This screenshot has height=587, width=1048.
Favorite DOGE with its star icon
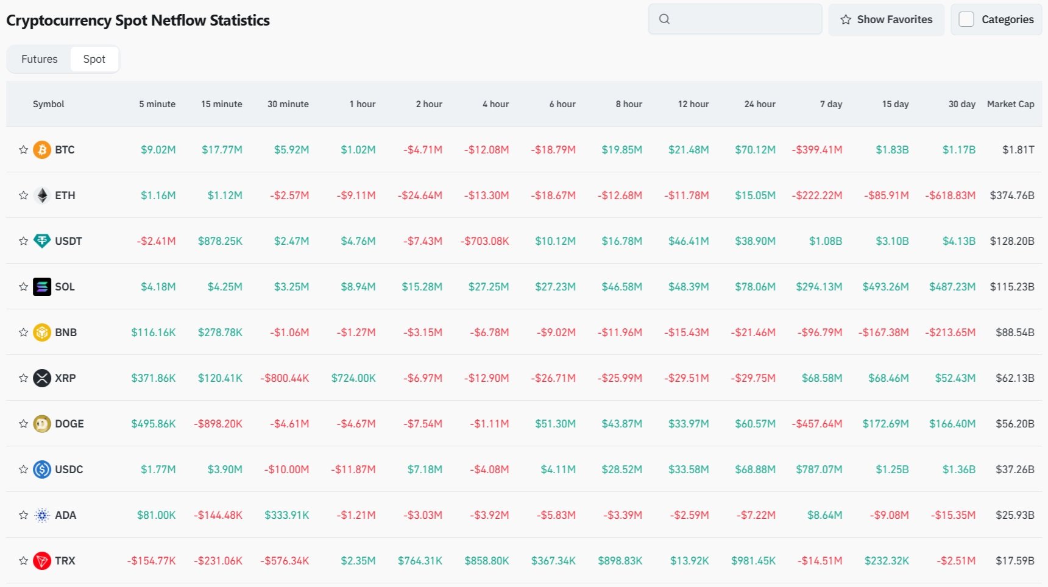coord(23,424)
